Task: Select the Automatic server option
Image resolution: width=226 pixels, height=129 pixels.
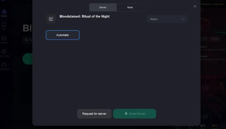Action: point(63,35)
